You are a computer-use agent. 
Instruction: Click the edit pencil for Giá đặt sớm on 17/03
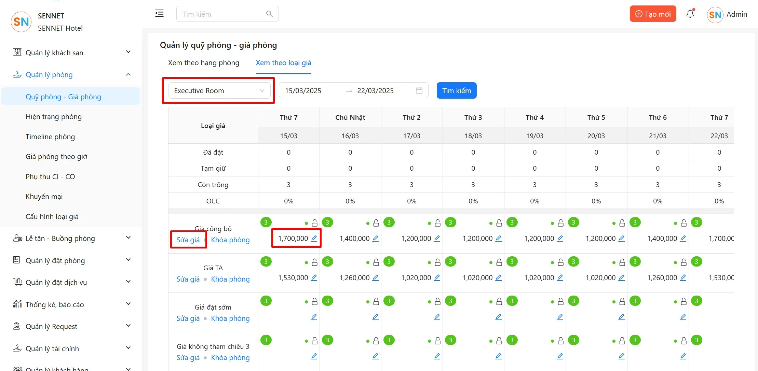(x=437, y=317)
